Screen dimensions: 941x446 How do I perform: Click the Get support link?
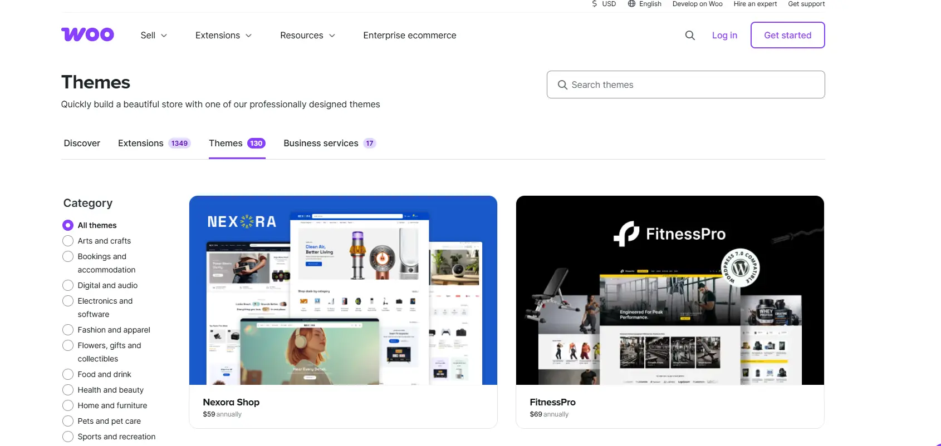click(806, 4)
